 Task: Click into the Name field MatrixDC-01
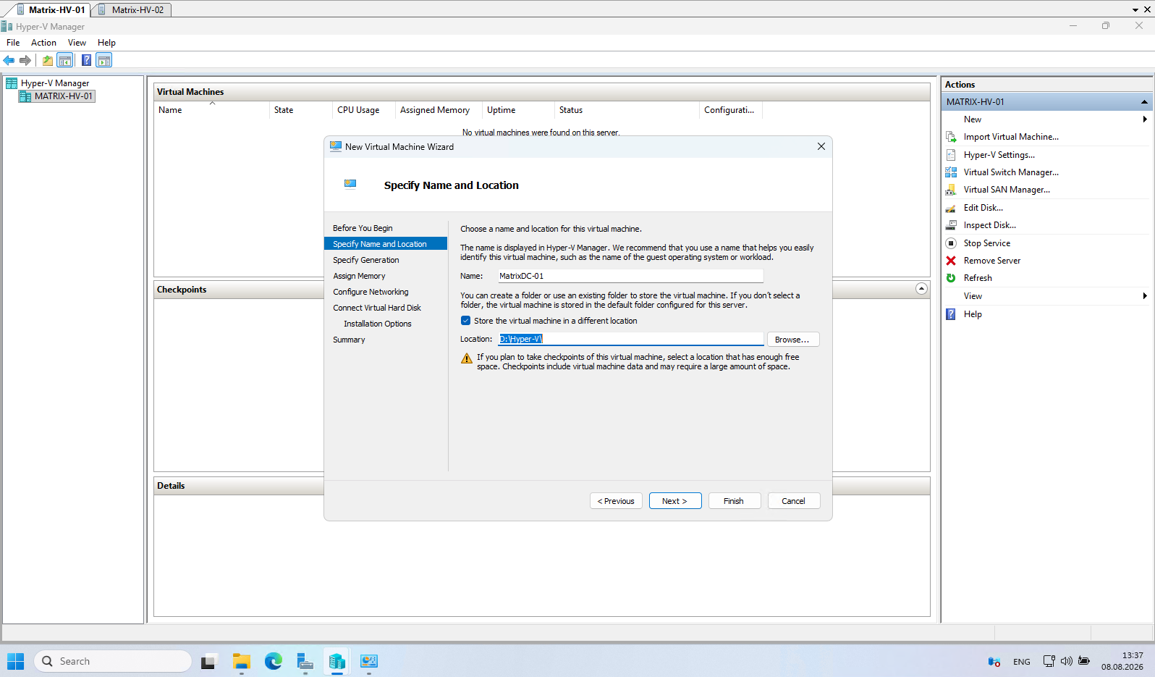coord(630,276)
